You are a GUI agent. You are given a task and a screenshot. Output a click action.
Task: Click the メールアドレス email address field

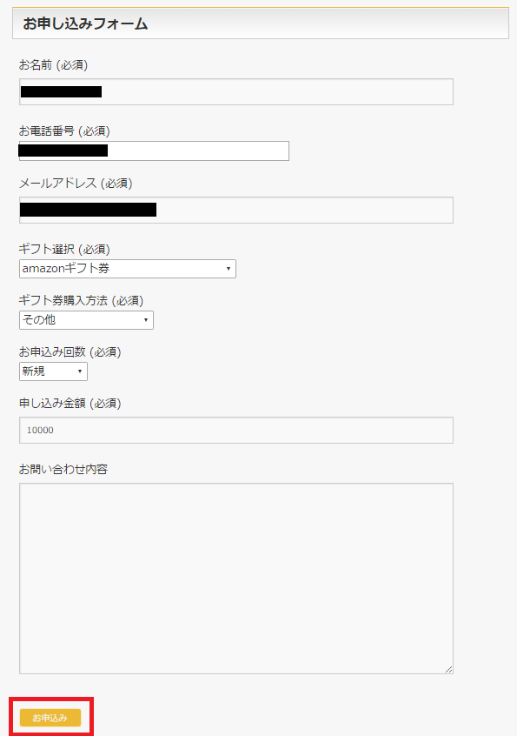[235, 210]
